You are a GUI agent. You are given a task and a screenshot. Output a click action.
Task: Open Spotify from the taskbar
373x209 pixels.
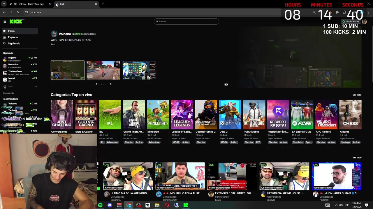pyautogui.click(x=100, y=205)
